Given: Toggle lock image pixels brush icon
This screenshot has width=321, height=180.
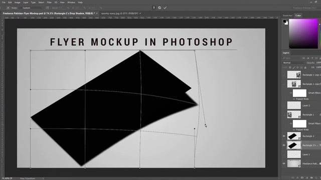Looking at the screenshot, I should (x=294, y=67).
